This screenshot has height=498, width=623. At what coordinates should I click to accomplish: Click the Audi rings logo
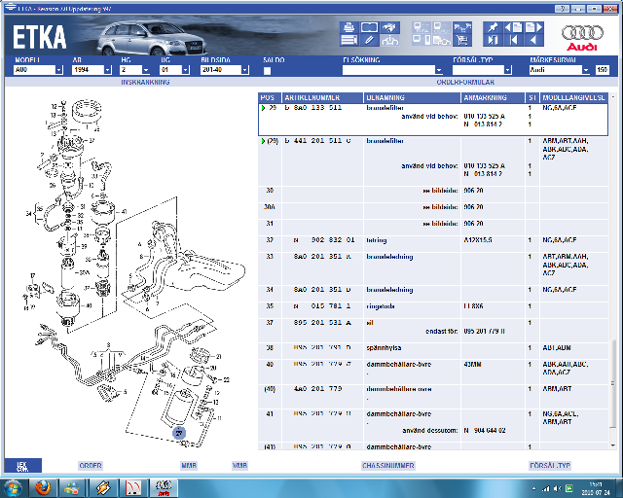tap(582, 37)
